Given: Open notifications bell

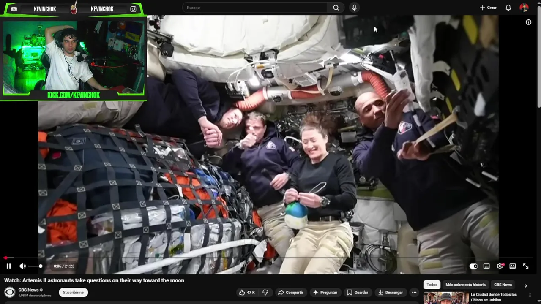Looking at the screenshot, I should [x=508, y=8].
